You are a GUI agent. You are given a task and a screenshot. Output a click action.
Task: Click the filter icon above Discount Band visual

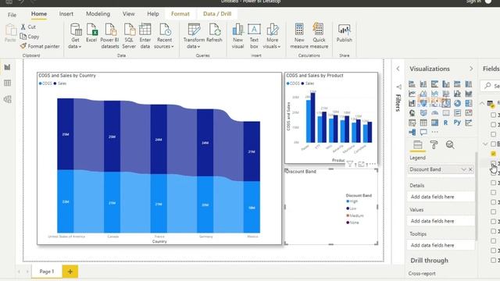pos(350,165)
